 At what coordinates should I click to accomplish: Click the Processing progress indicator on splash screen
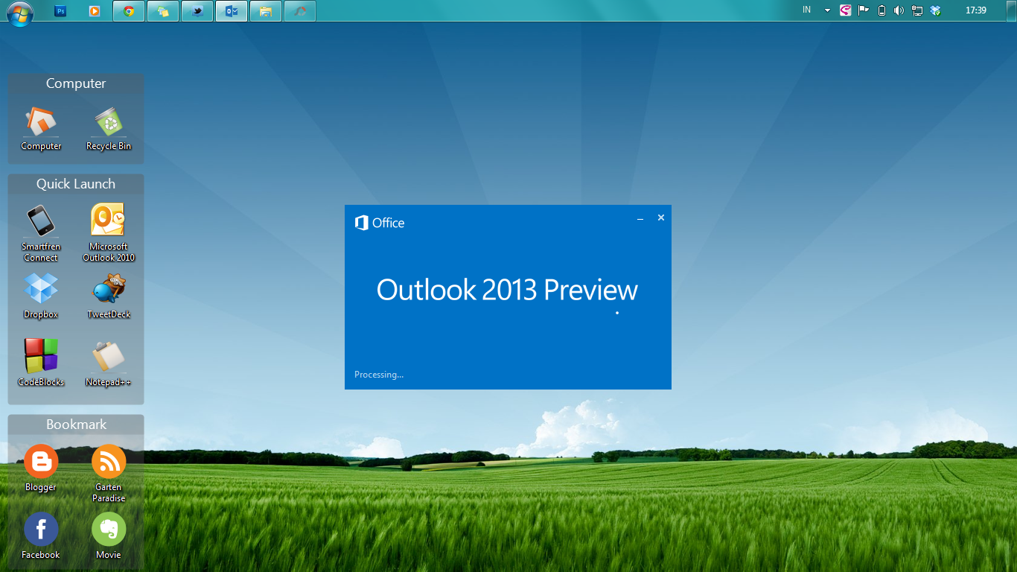coord(378,374)
